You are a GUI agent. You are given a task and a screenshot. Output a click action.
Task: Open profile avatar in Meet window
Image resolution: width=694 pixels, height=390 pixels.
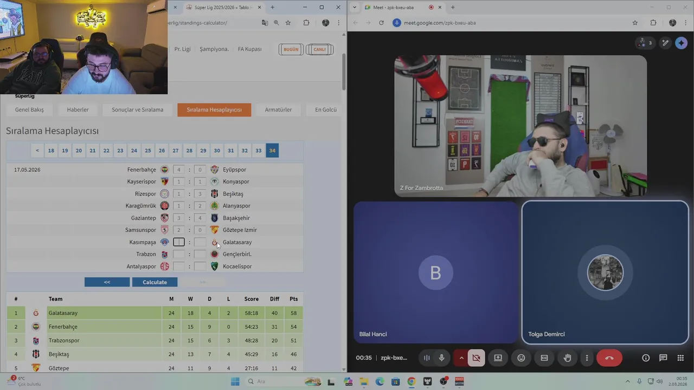click(672, 23)
